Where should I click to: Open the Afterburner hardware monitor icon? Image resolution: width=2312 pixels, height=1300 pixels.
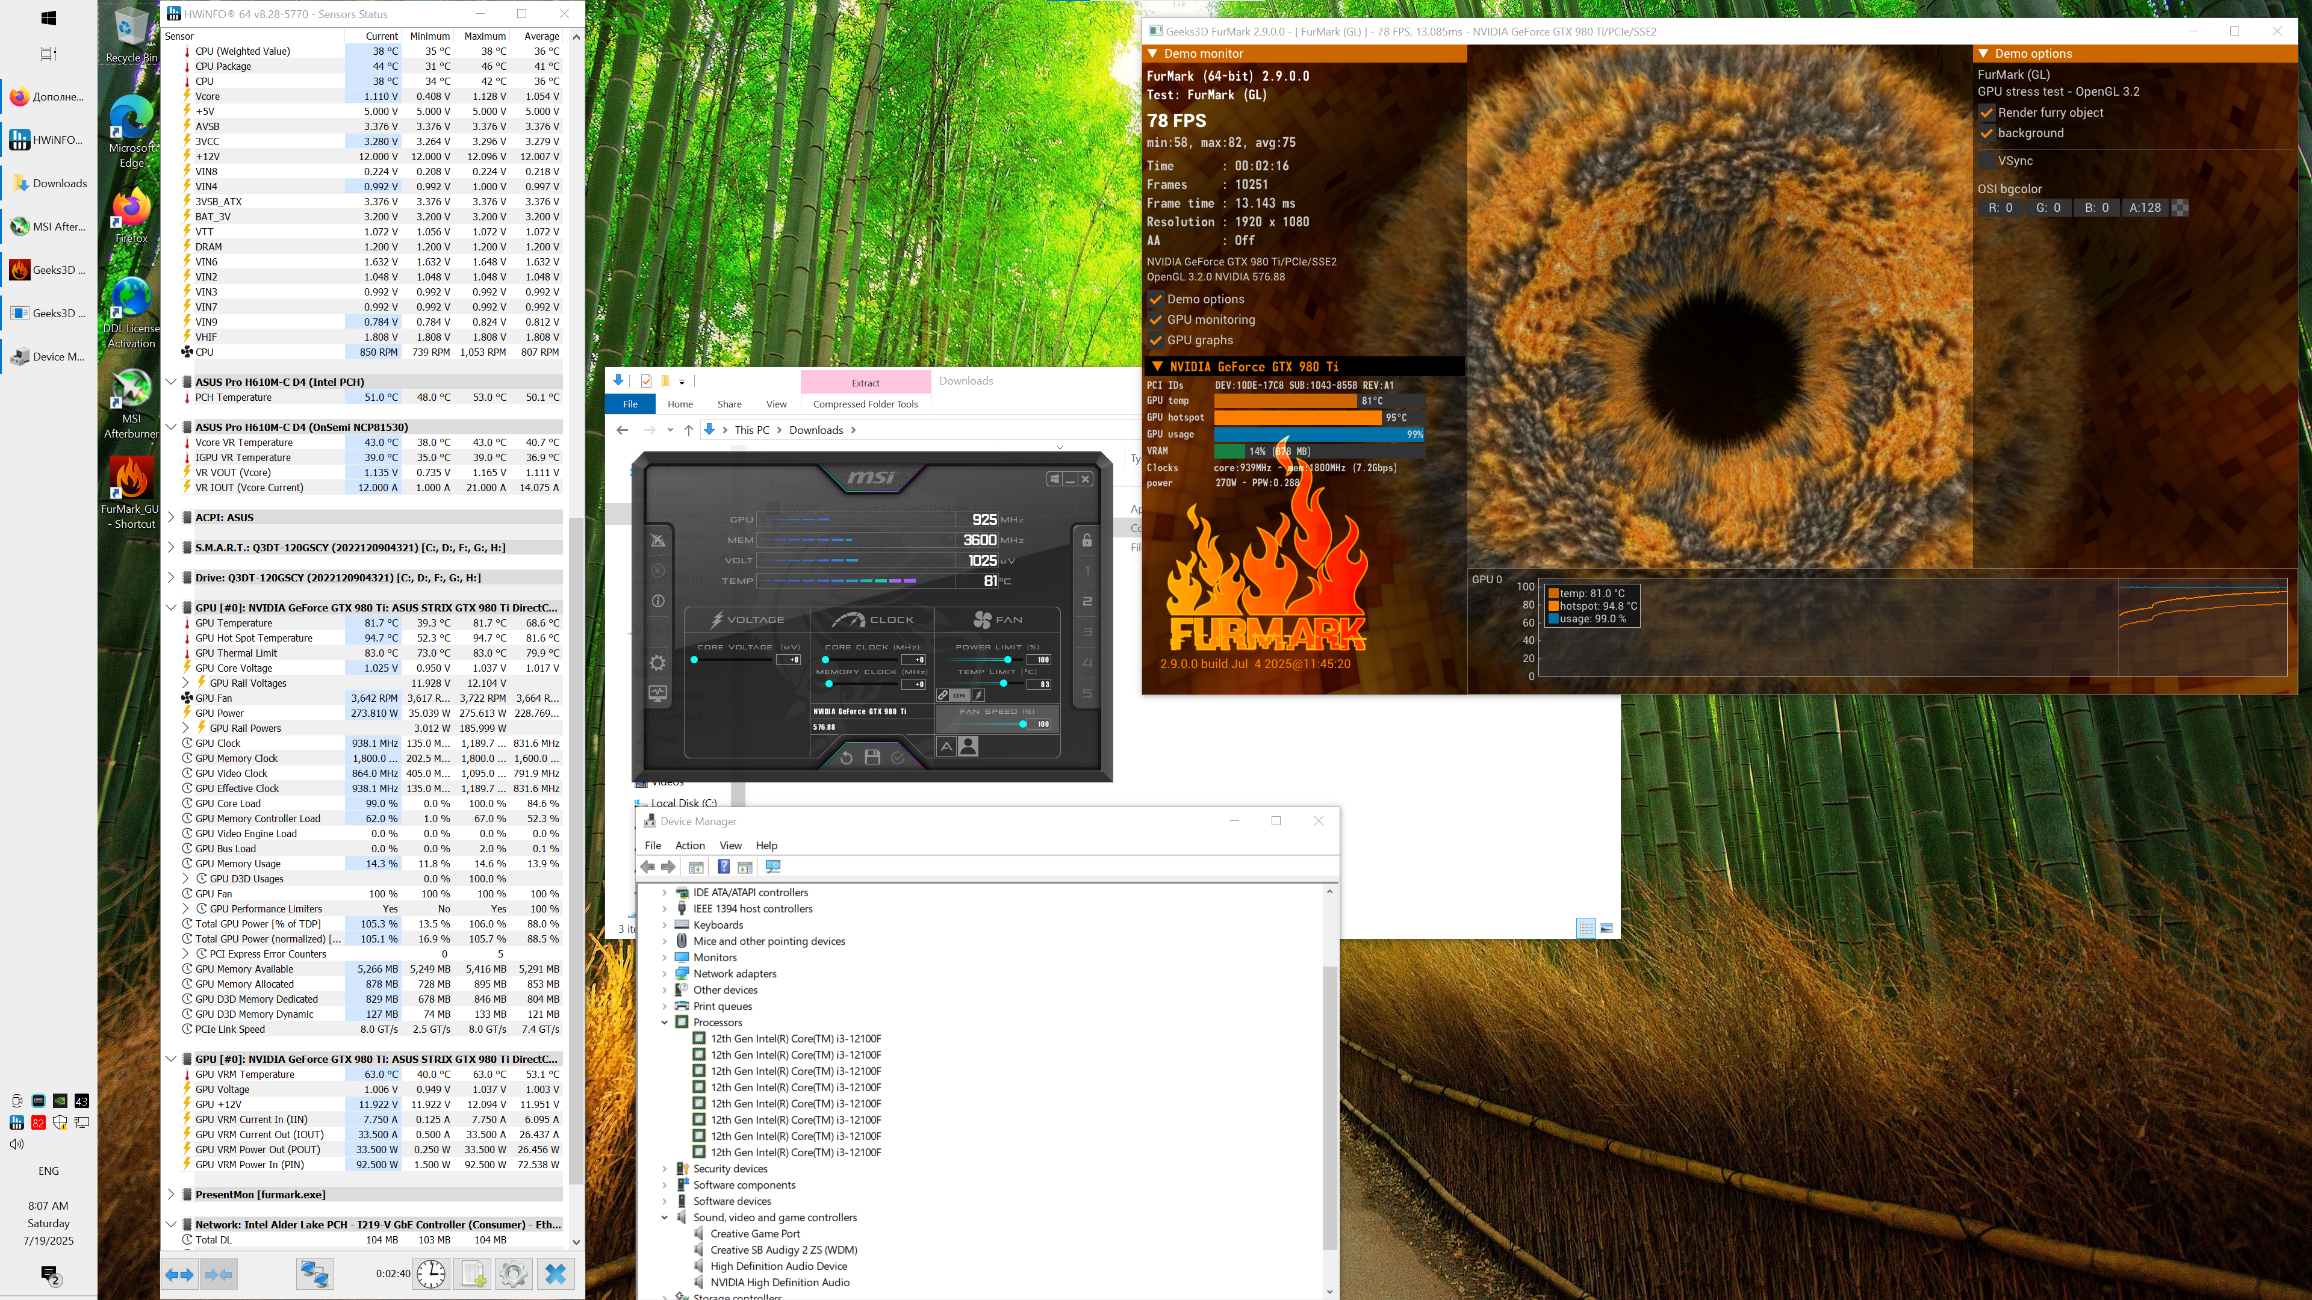[658, 693]
